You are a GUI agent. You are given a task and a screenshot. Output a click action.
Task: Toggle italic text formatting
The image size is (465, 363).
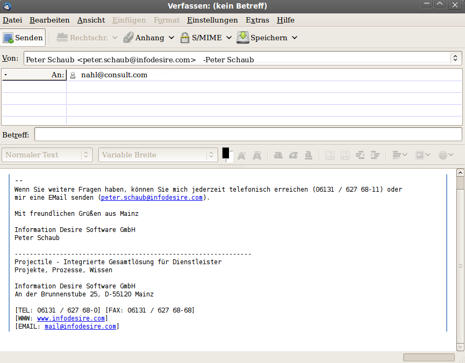pyautogui.click(x=293, y=155)
